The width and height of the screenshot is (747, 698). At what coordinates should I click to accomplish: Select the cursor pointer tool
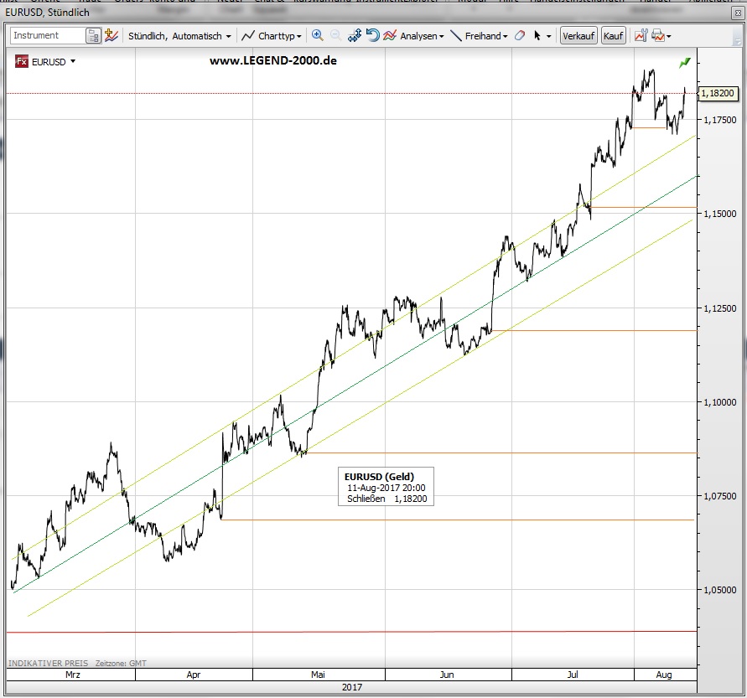point(537,36)
